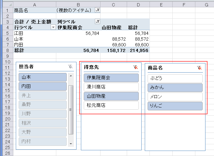Screen dimensions: 214x156
Task: Select row 1 header
Action: click(x=8, y=10)
